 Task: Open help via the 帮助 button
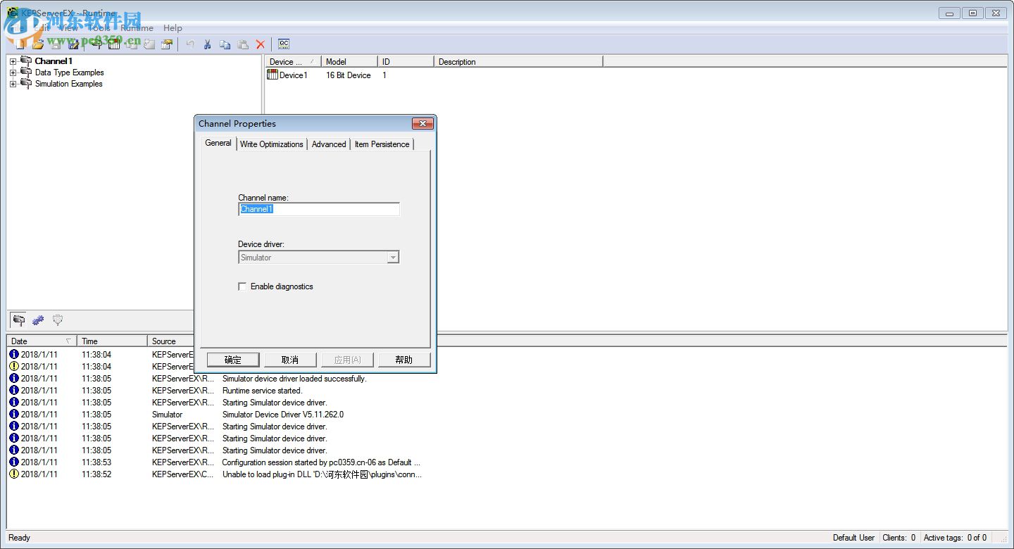tap(404, 360)
